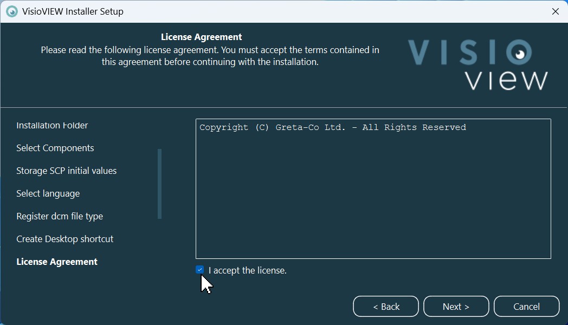Screen dimensions: 568x325
Task: Select the Create Desktop shortcut step
Action: tap(65, 239)
